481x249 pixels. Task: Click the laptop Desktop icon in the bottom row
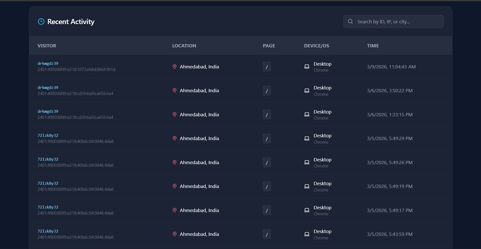[307, 234]
